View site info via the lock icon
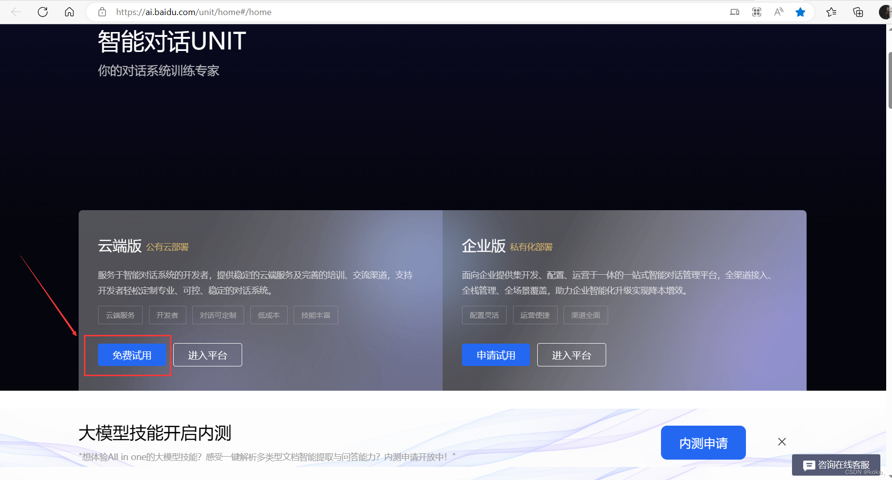 click(x=102, y=12)
